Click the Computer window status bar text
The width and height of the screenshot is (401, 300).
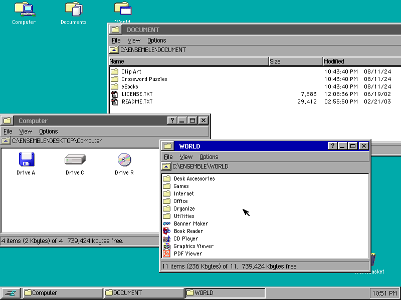[62, 241]
